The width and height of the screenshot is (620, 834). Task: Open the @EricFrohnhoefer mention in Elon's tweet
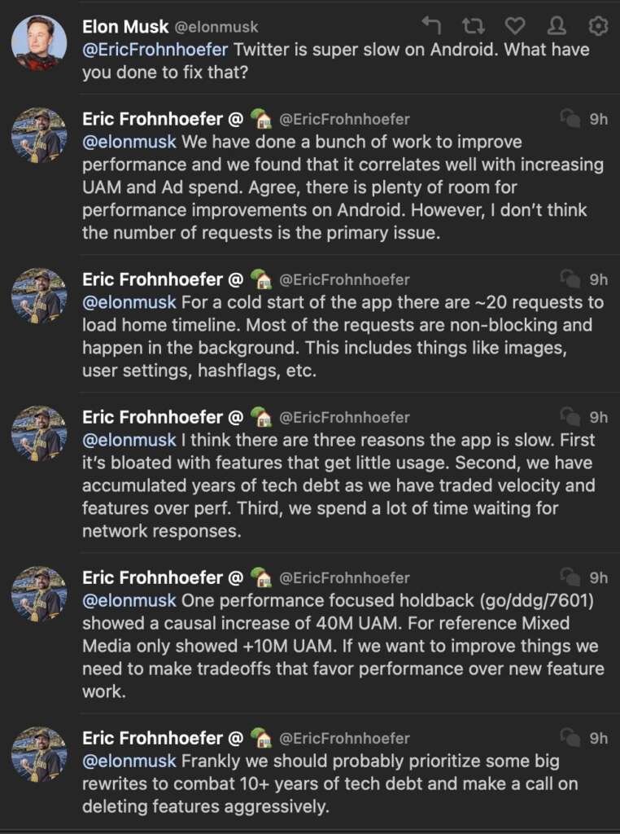(x=155, y=50)
